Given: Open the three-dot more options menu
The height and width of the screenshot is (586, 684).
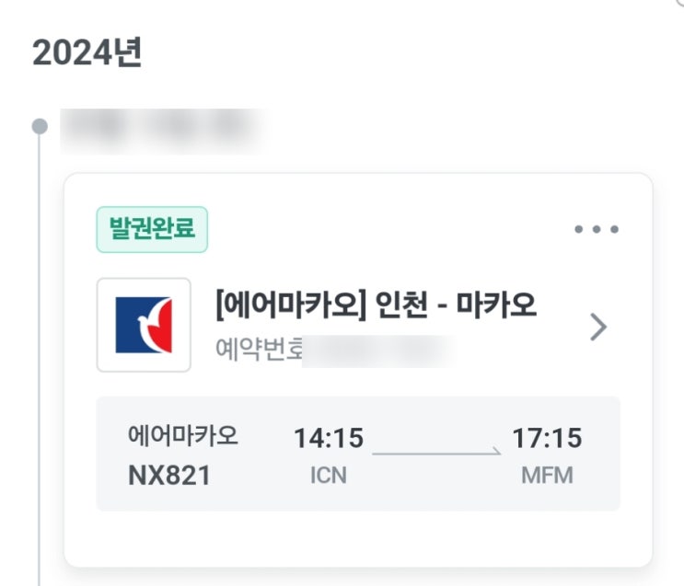Looking at the screenshot, I should [597, 229].
